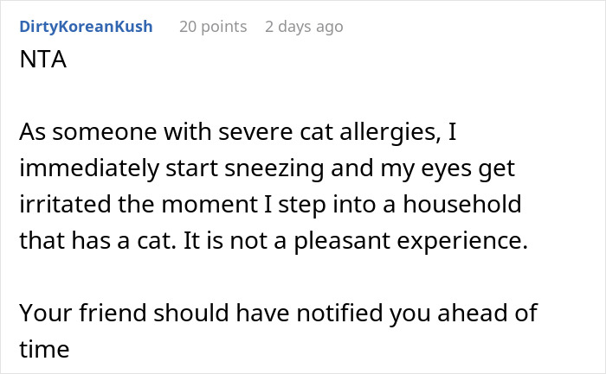Click the word household
The image size is (606, 374).
462,205
